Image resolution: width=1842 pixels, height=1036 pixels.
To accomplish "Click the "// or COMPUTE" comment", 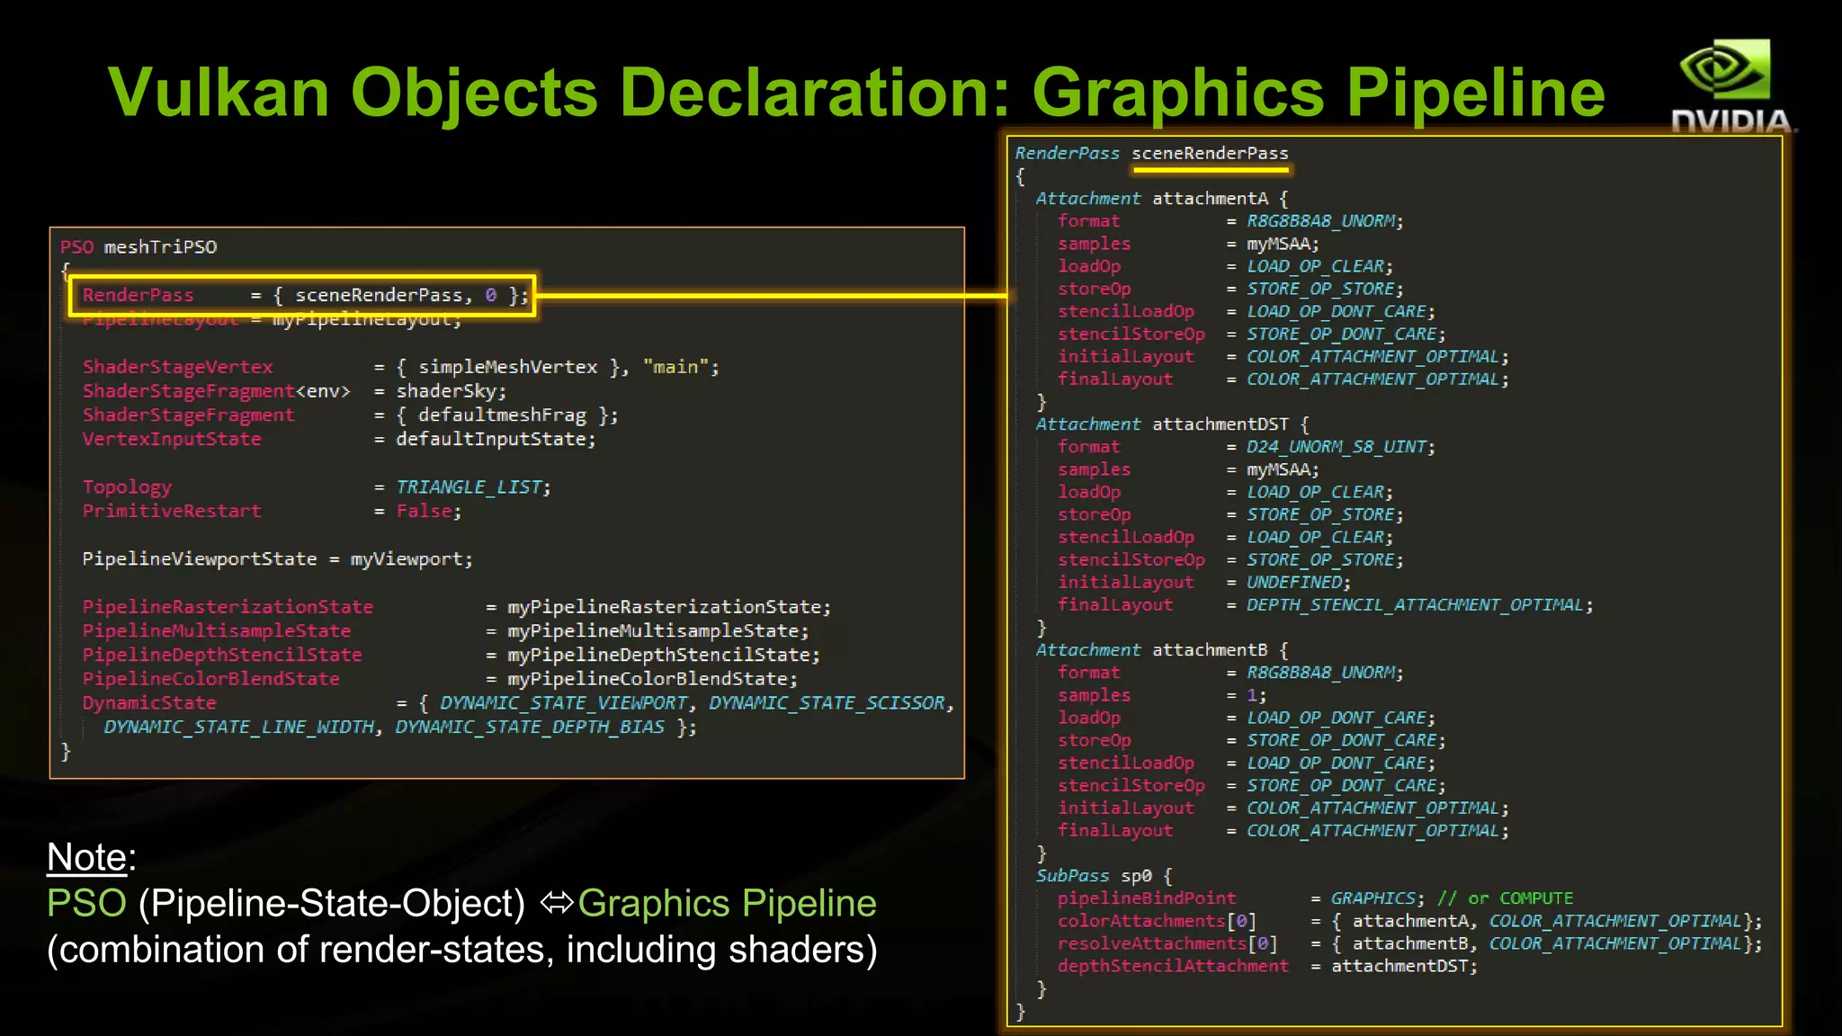I will pos(1506,898).
